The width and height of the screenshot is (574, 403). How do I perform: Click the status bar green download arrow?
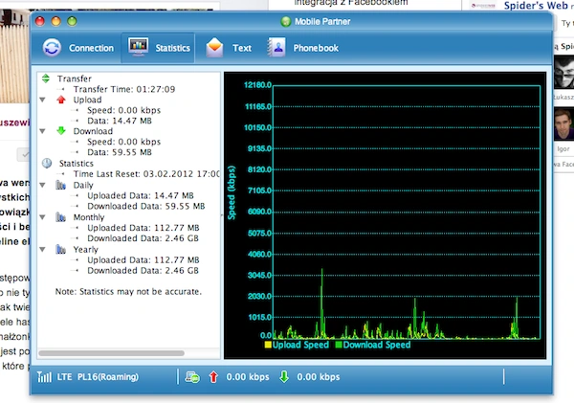tap(284, 376)
